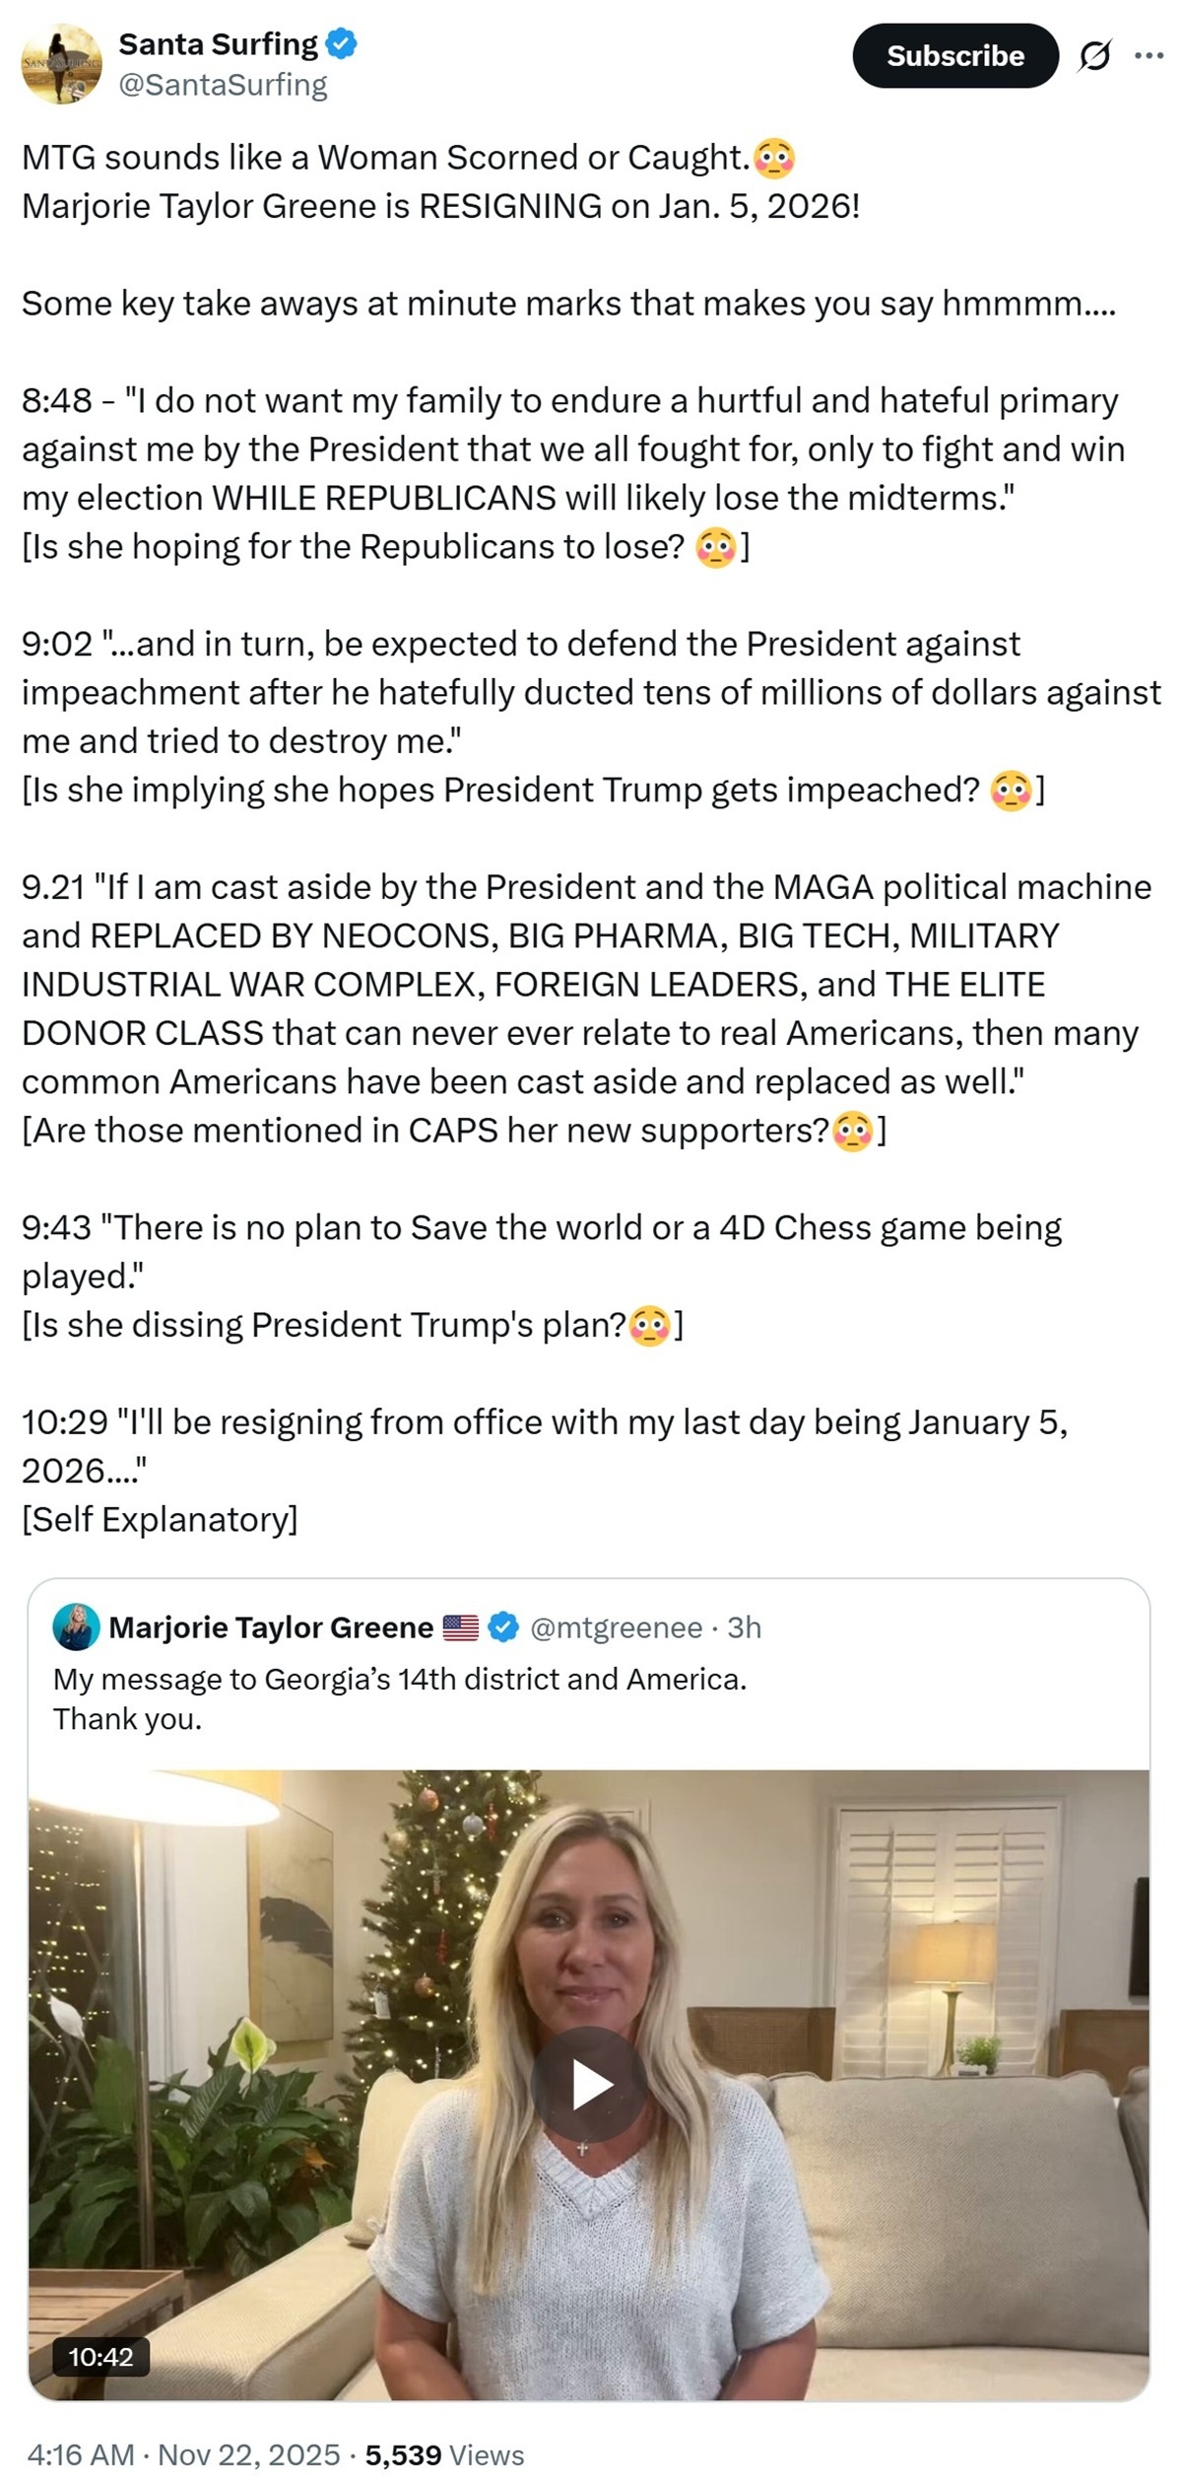This screenshot has width=1182, height=2487.
Task: Click the @mtgreenee handle
Action: click(x=616, y=1627)
